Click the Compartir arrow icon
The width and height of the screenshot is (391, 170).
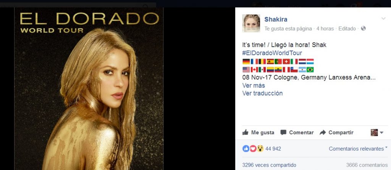click(x=323, y=132)
